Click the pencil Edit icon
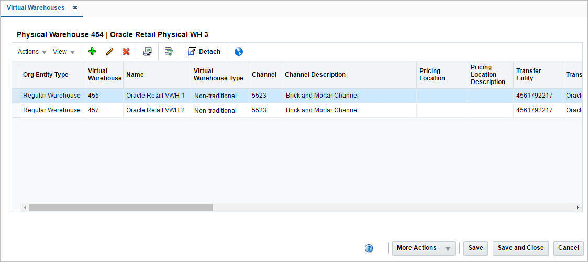The image size is (588, 262). tap(109, 52)
